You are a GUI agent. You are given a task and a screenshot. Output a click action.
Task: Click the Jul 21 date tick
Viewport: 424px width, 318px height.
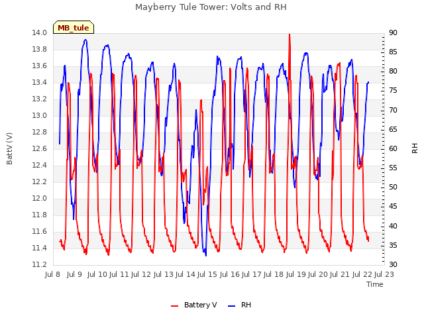coord(340,275)
